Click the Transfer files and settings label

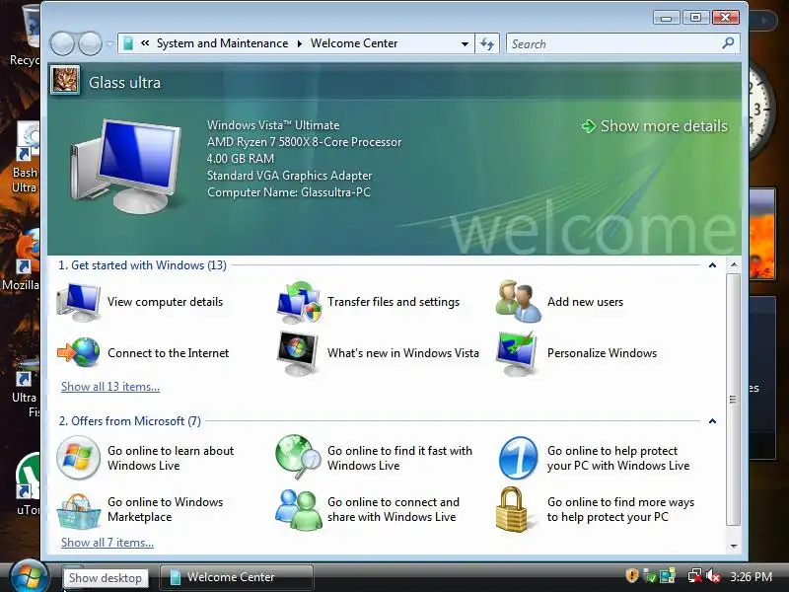coord(394,302)
